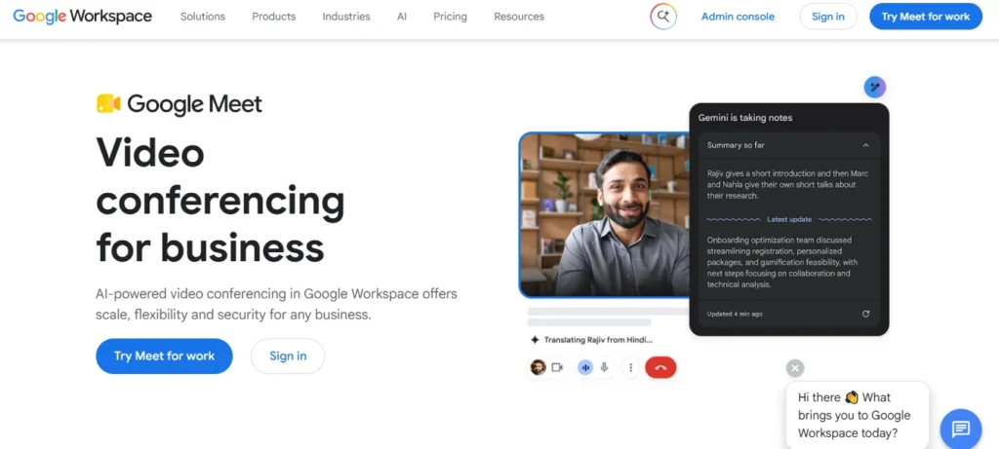
Task: Open the AI menu item
Action: [x=402, y=17]
